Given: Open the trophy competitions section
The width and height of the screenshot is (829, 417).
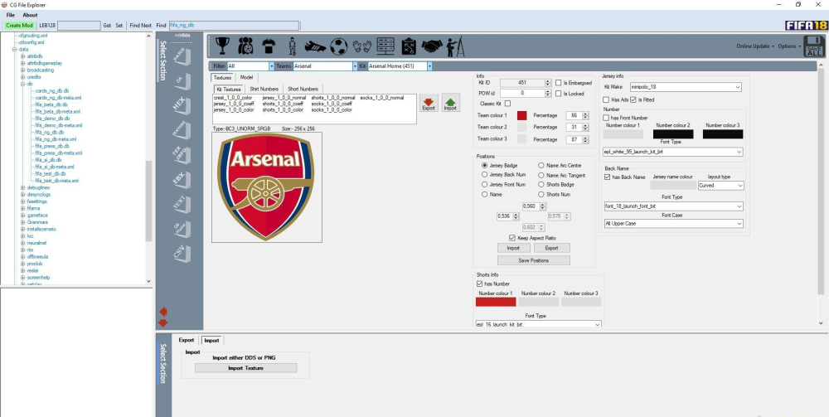Looking at the screenshot, I should coord(222,46).
